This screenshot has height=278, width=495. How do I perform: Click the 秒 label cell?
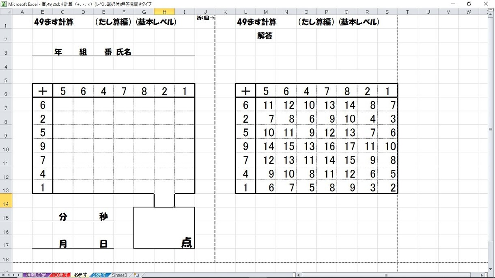coord(103,217)
